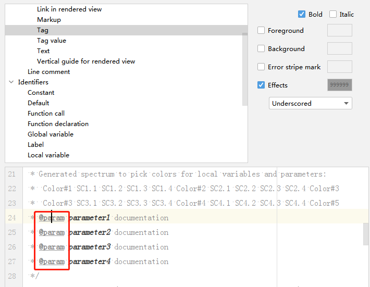Select Vertical guide for rendered view
The height and width of the screenshot is (287, 370).
pyautogui.click(x=86, y=61)
